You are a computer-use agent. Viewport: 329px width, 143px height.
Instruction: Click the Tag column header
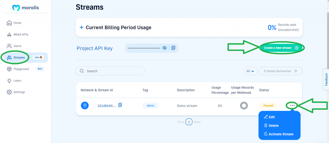pyautogui.click(x=145, y=90)
